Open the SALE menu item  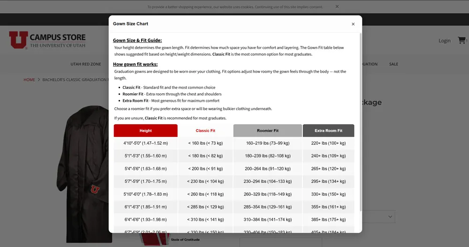393,64
